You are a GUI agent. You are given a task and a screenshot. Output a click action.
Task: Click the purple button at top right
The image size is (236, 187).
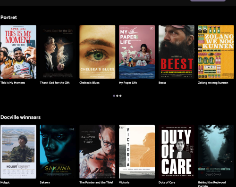208,0
